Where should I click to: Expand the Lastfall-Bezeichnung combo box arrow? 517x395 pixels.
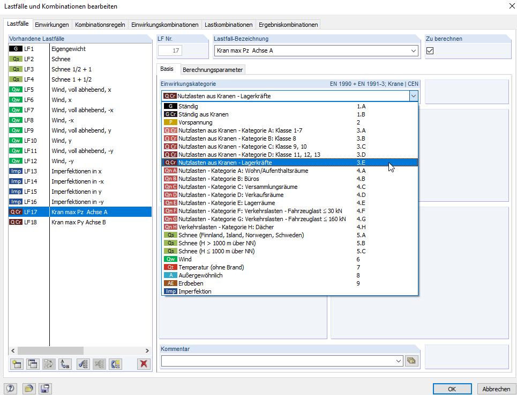click(x=414, y=50)
